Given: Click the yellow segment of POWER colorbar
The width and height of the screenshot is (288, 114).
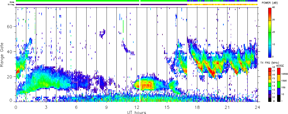Looking at the screenshot, I should (x=270, y=23).
